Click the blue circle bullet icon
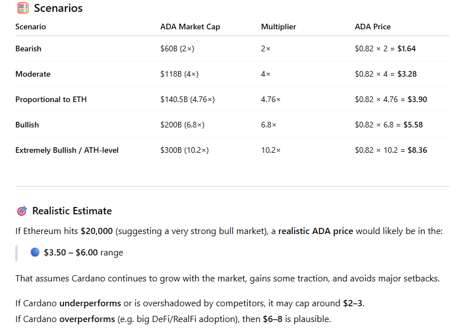The height and width of the screenshot is (335, 457). (35, 253)
